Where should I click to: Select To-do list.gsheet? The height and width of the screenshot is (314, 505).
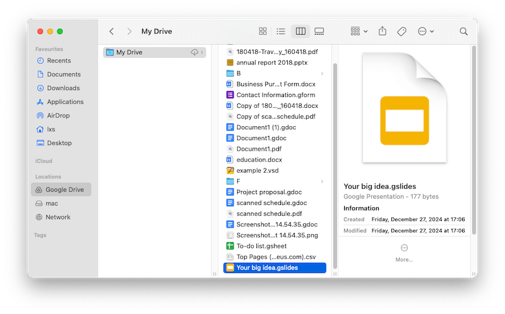[x=275, y=246]
